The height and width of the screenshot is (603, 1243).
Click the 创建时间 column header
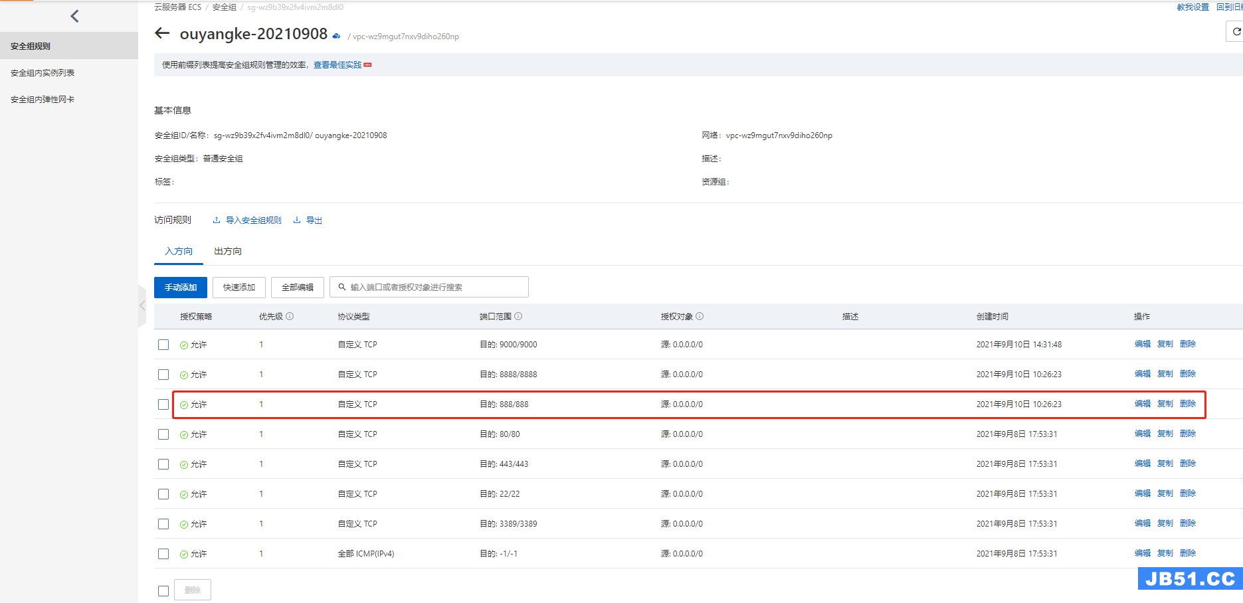pos(993,317)
